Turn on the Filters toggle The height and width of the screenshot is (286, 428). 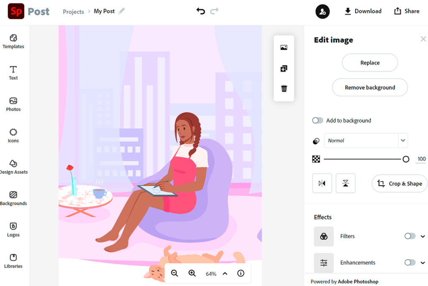[410, 236]
